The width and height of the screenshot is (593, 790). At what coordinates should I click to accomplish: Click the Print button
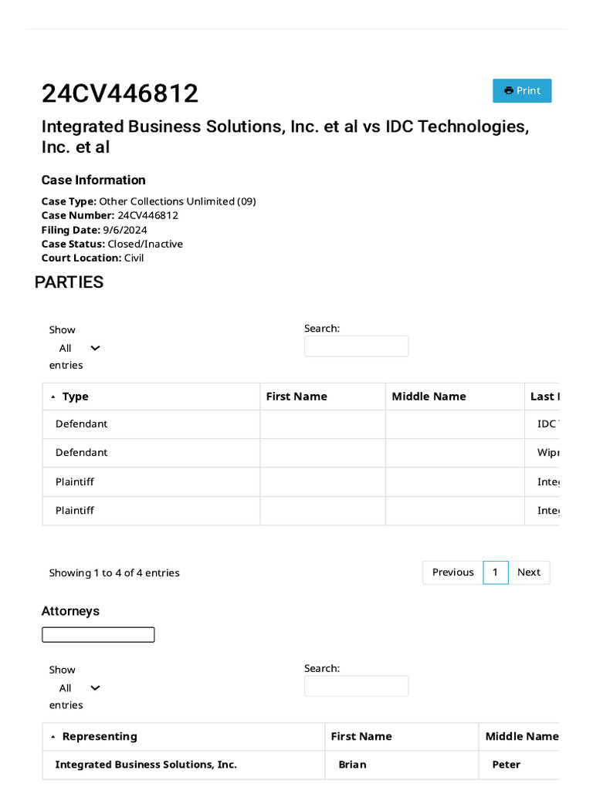click(x=522, y=90)
